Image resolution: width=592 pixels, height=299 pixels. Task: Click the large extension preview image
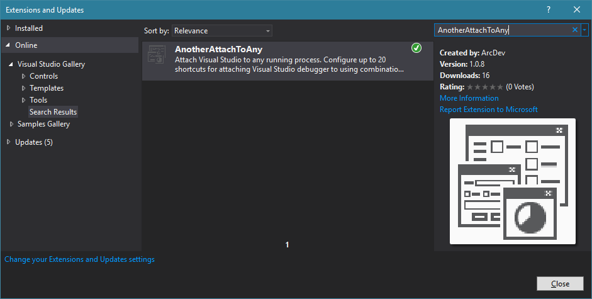coord(512,181)
